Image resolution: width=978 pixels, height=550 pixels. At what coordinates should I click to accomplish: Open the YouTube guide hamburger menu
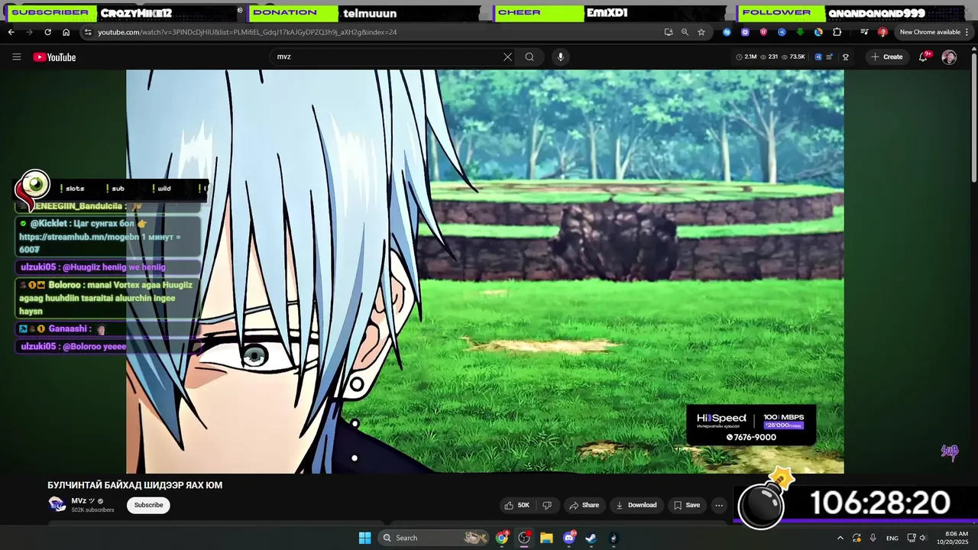[x=16, y=57]
